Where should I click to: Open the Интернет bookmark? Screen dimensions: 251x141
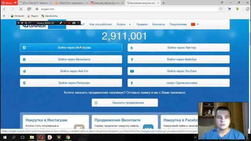point(17,16)
